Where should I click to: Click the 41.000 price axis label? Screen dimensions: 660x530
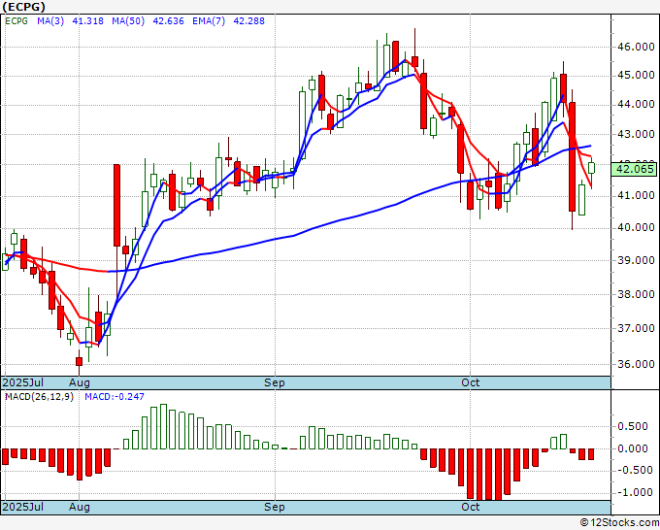636,195
